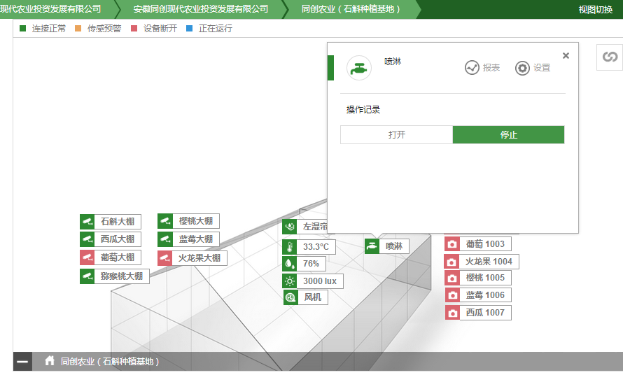Open the 葡萄 1003 camera snapshot marker
The width and height of the screenshot is (623, 382).
pos(452,244)
